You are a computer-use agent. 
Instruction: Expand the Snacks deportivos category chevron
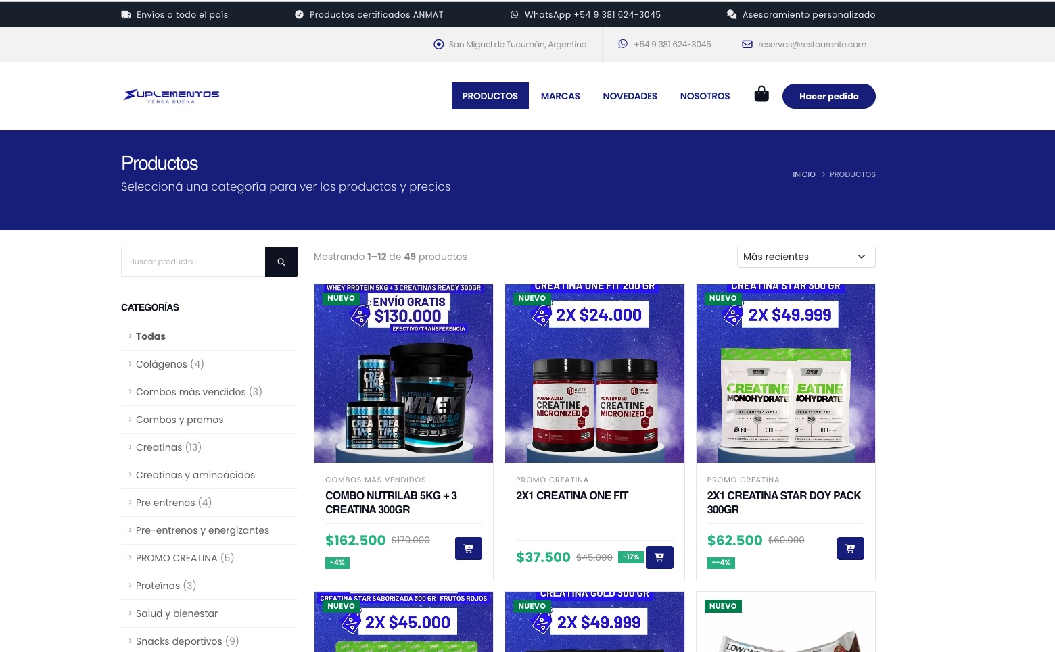tap(130, 641)
